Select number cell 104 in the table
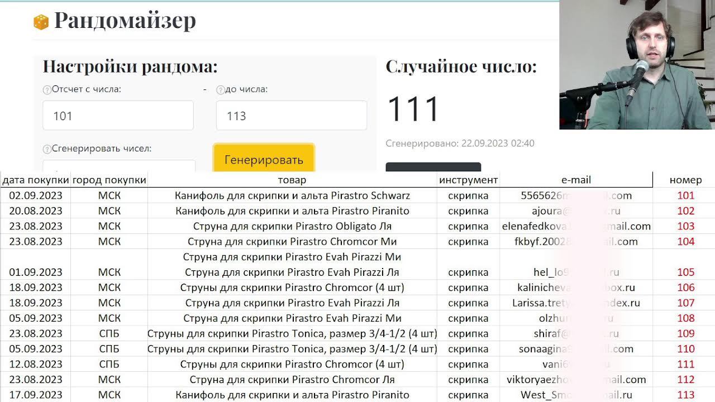715x402 pixels. point(685,242)
